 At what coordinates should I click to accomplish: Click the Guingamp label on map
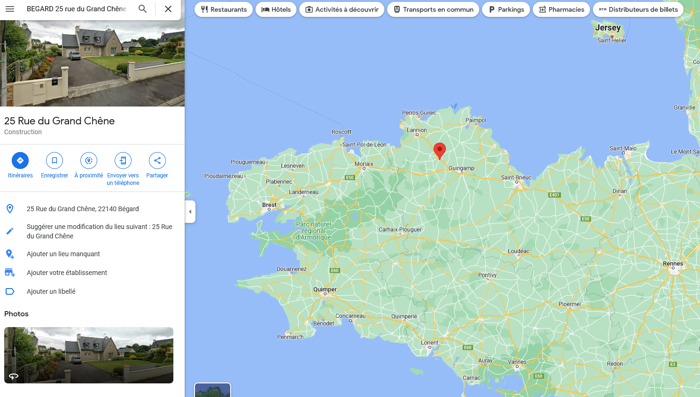tap(461, 168)
